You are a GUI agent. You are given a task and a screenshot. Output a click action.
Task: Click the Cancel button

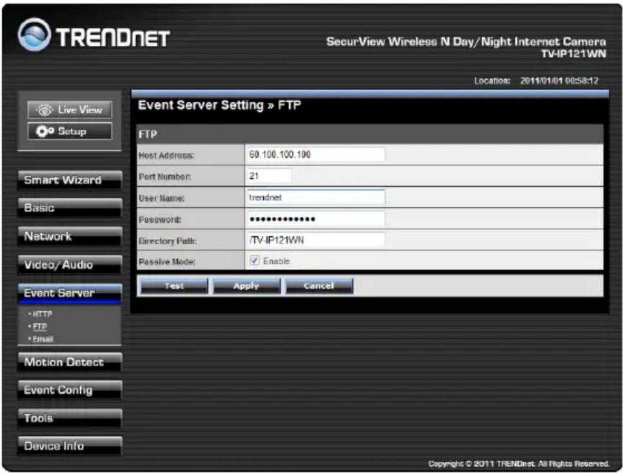[319, 286]
